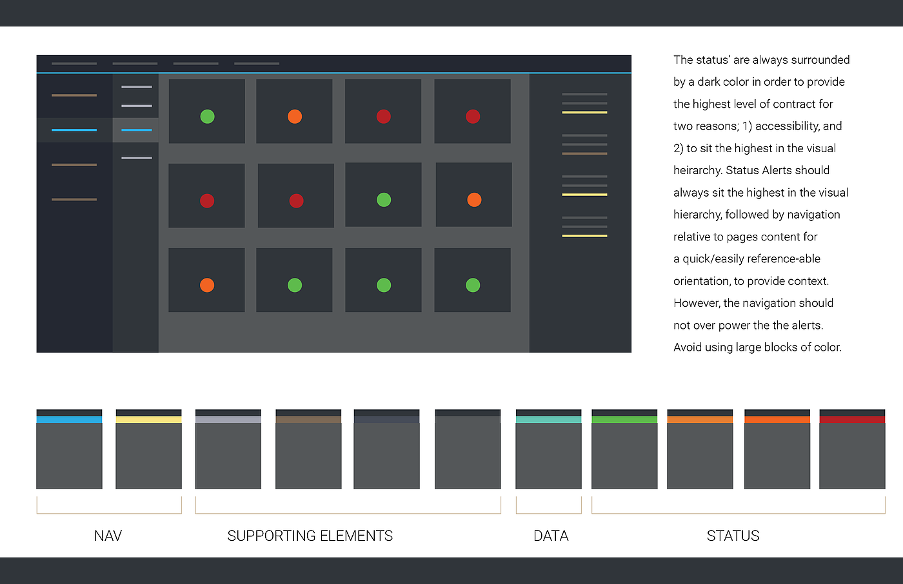Select the red dot in the middle-row leftmost card

tap(207, 200)
